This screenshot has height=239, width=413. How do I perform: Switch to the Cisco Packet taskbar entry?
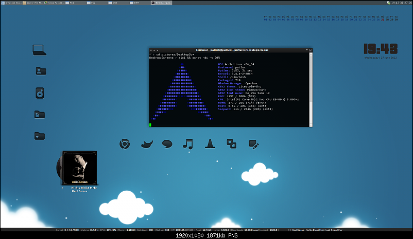click(55, 3)
